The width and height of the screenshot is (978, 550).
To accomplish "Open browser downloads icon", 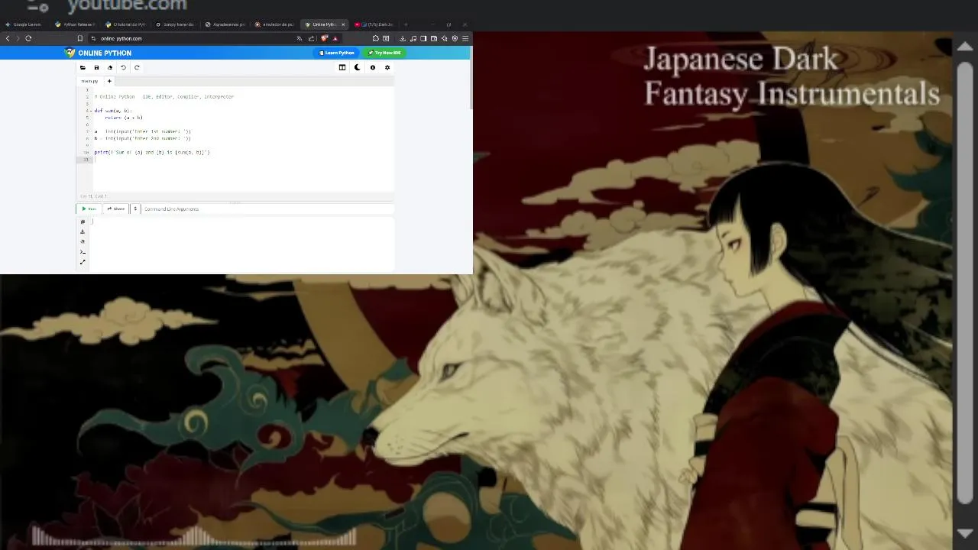I will click(x=403, y=38).
